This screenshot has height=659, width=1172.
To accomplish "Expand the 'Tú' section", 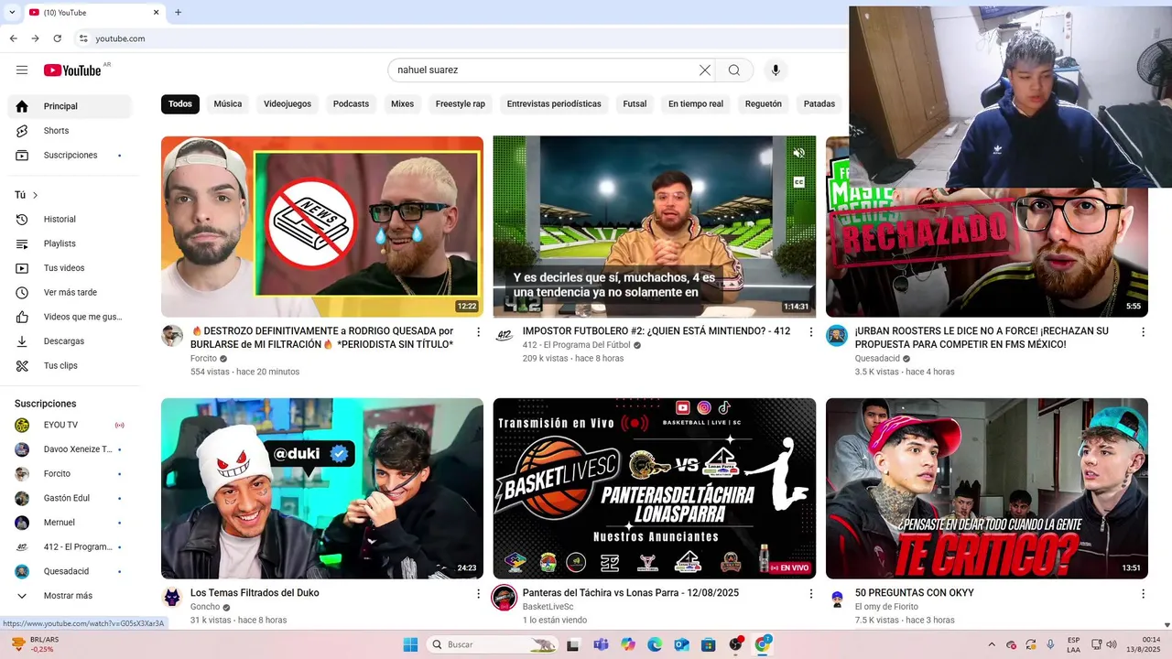I will pyautogui.click(x=27, y=195).
